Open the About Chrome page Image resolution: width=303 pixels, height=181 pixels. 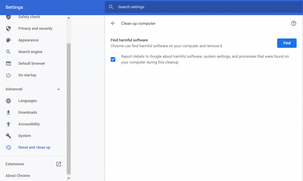pyautogui.click(x=18, y=175)
